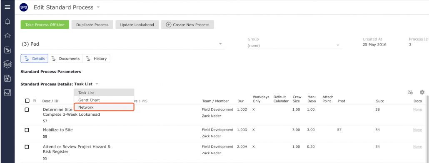Open the pie chart report icon in sidebar

(x=7, y=78)
